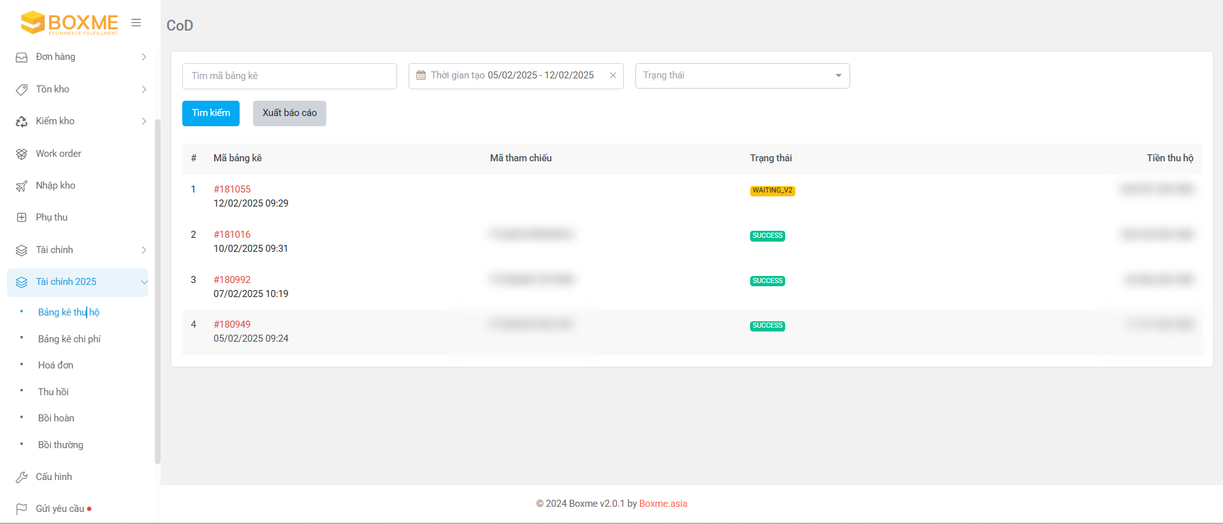Open statement link #181055
1223x524 pixels.
tap(232, 189)
